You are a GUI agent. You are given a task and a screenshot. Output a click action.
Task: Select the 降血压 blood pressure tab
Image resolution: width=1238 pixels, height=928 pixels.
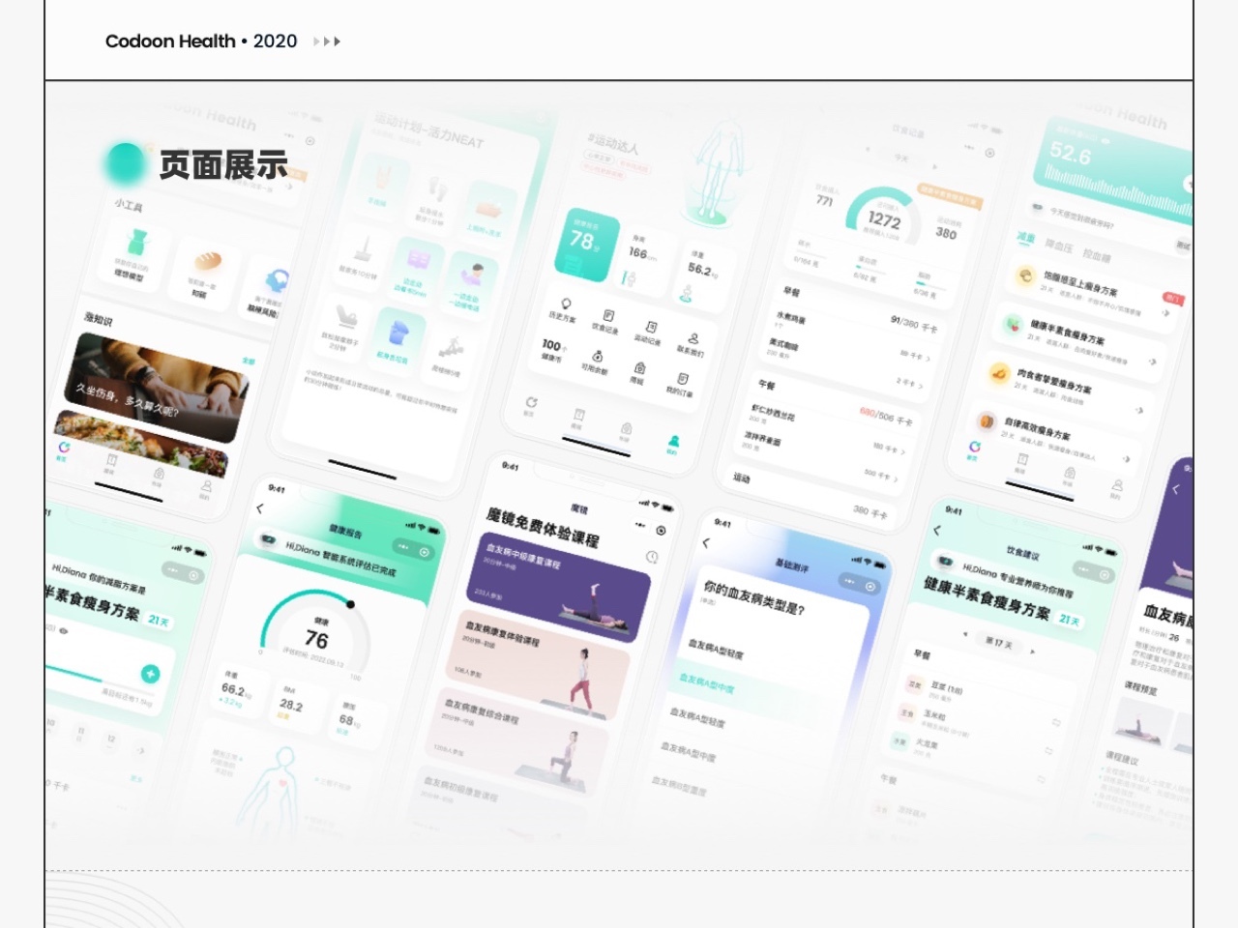[x=1059, y=246]
